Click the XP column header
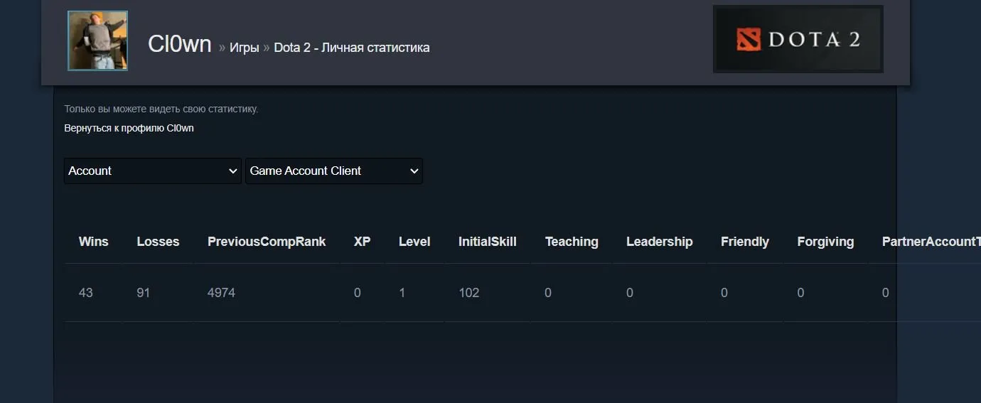 tap(363, 242)
